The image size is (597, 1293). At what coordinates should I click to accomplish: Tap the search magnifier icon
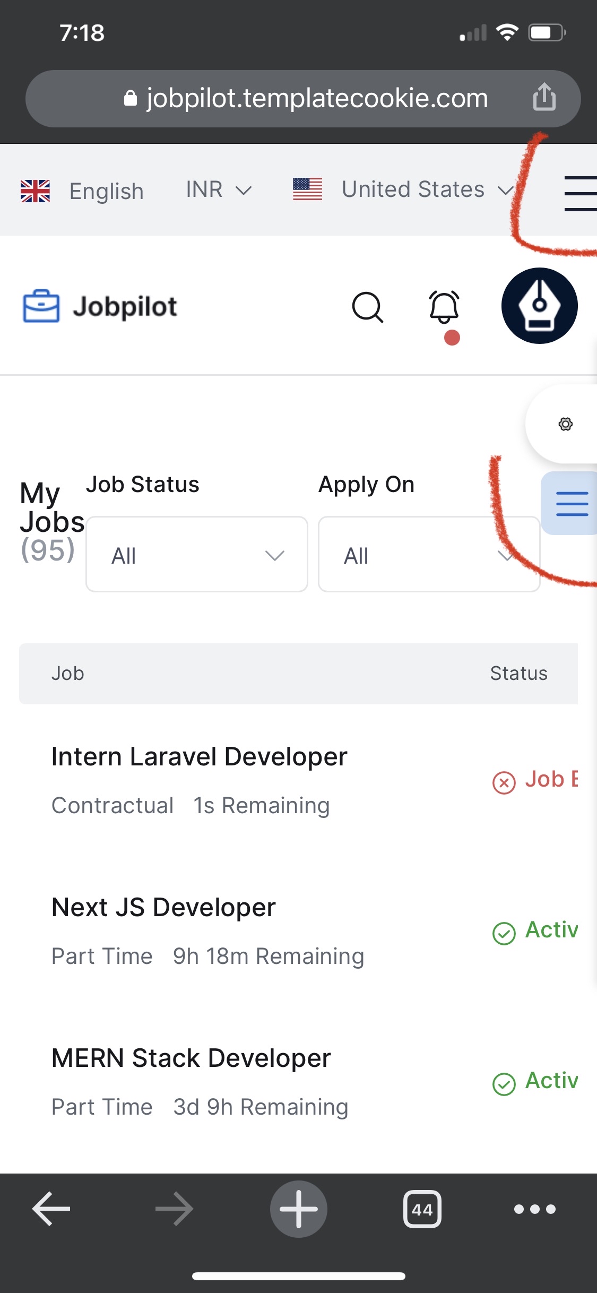(x=367, y=307)
